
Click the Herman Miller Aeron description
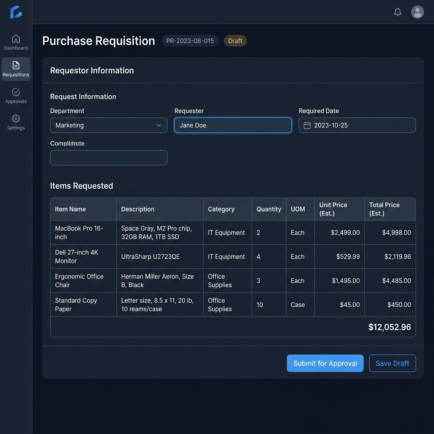[x=157, y=281]
